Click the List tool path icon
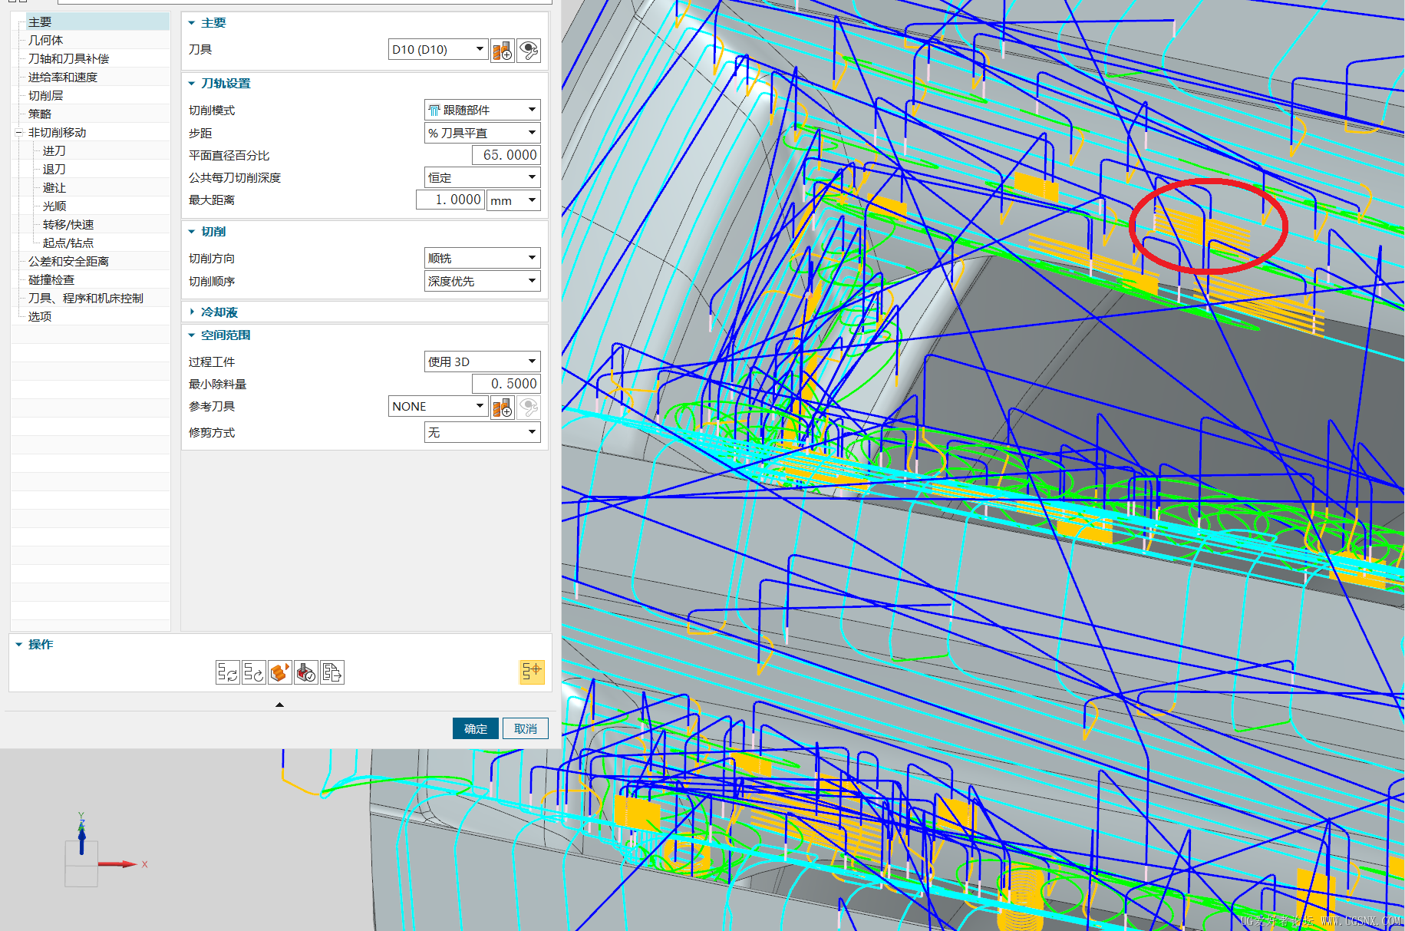1405x931 pixels. [x=332, y=672]
